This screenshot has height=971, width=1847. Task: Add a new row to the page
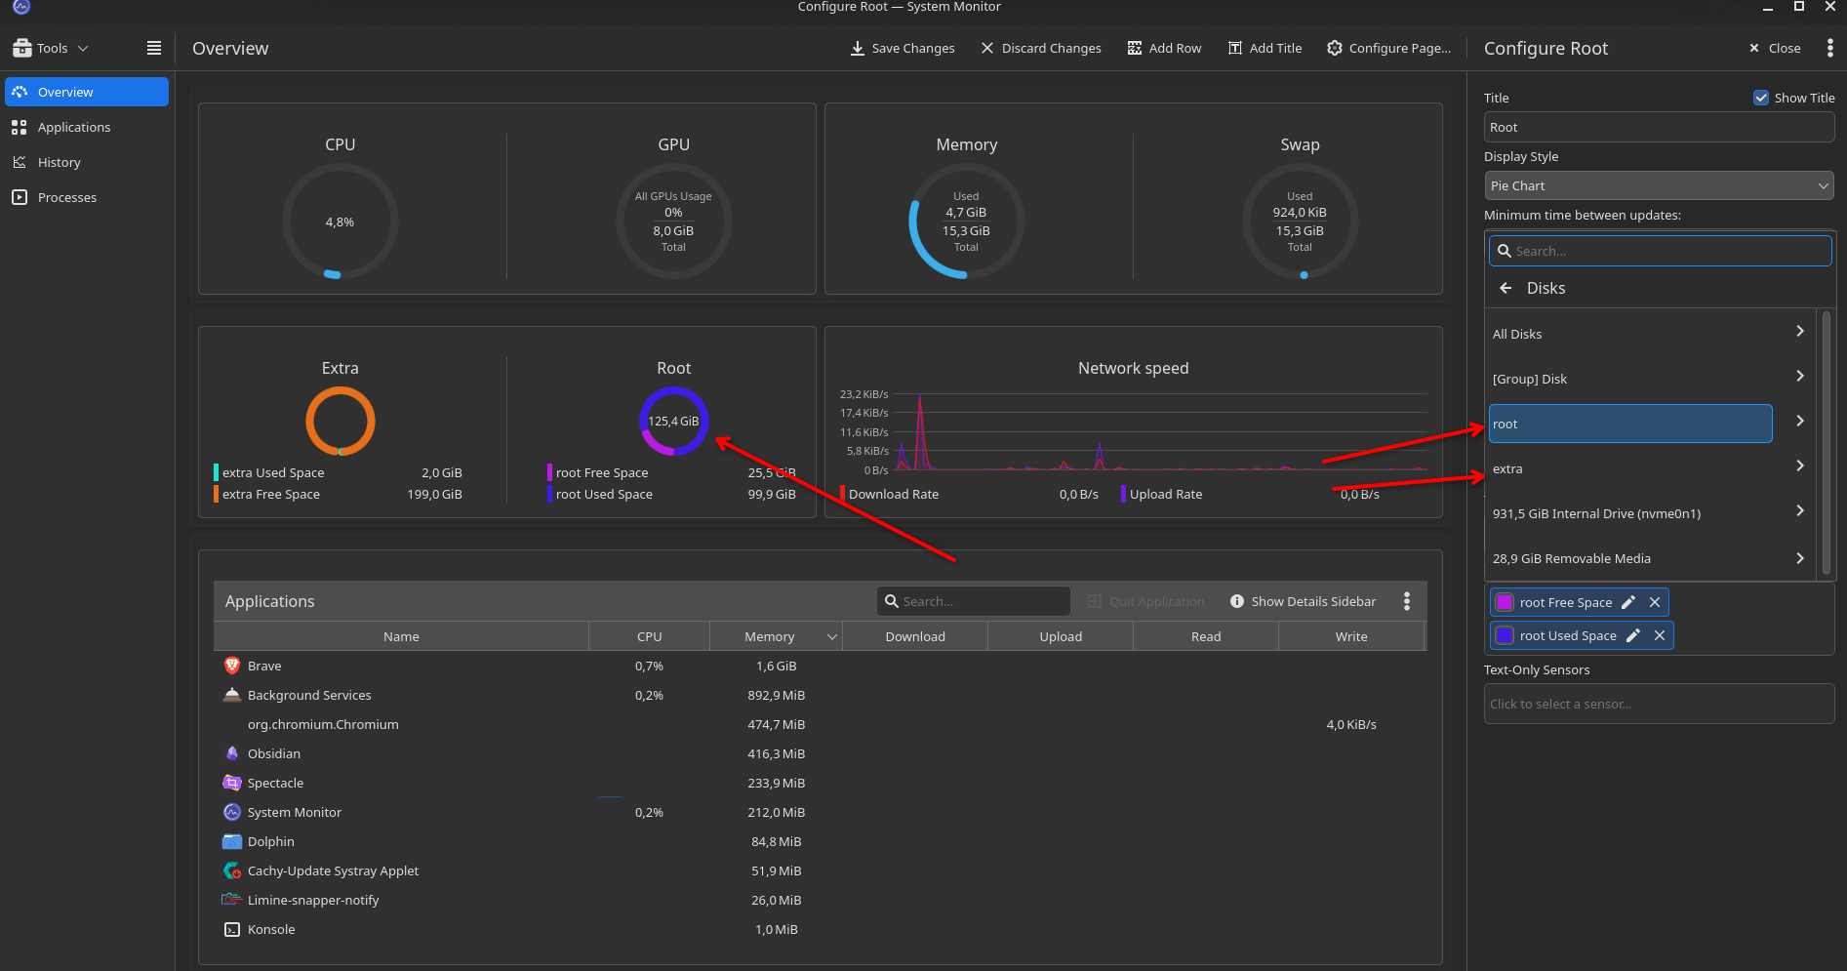pos(1164,48)
